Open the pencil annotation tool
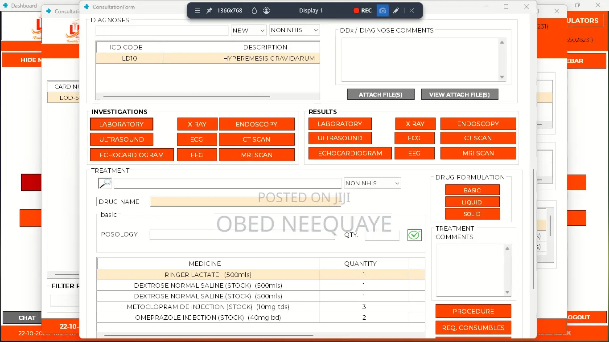The image size is (609, 342). (x=396, y=11)
